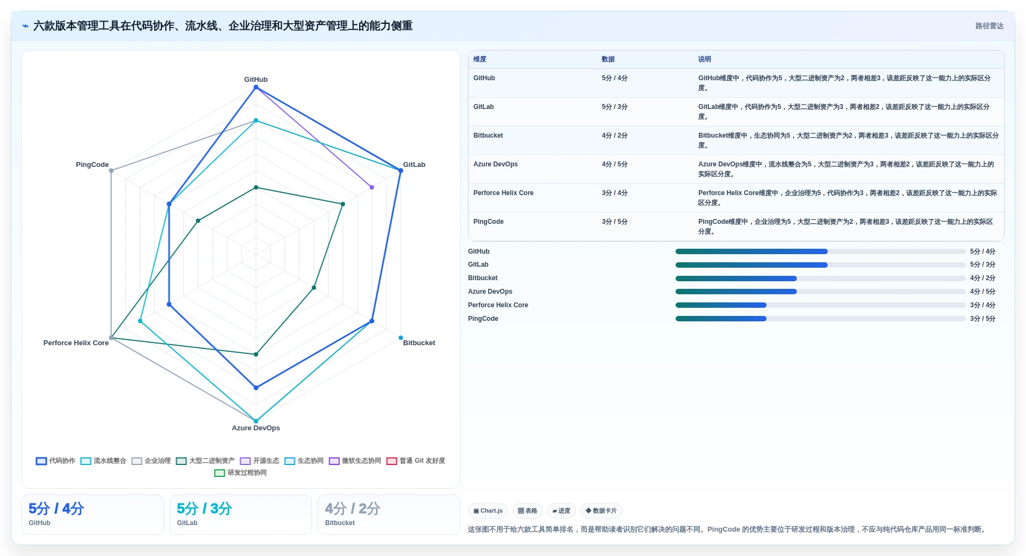
Task: Click the Azure DevOps progress bar
Action: click(820, 292)
